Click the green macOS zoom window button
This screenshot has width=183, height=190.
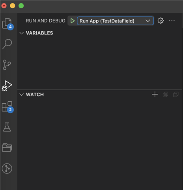(x=21, y=6)
